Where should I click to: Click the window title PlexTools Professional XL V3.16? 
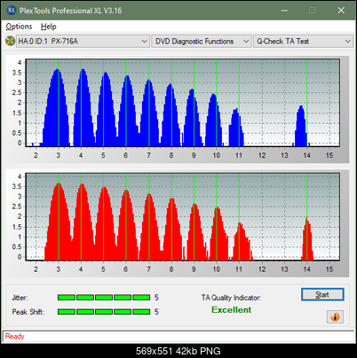click(71, 11)
